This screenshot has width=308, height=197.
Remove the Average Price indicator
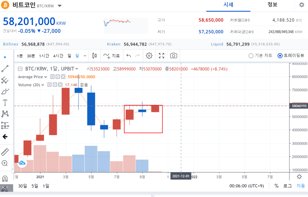point(63,77)
